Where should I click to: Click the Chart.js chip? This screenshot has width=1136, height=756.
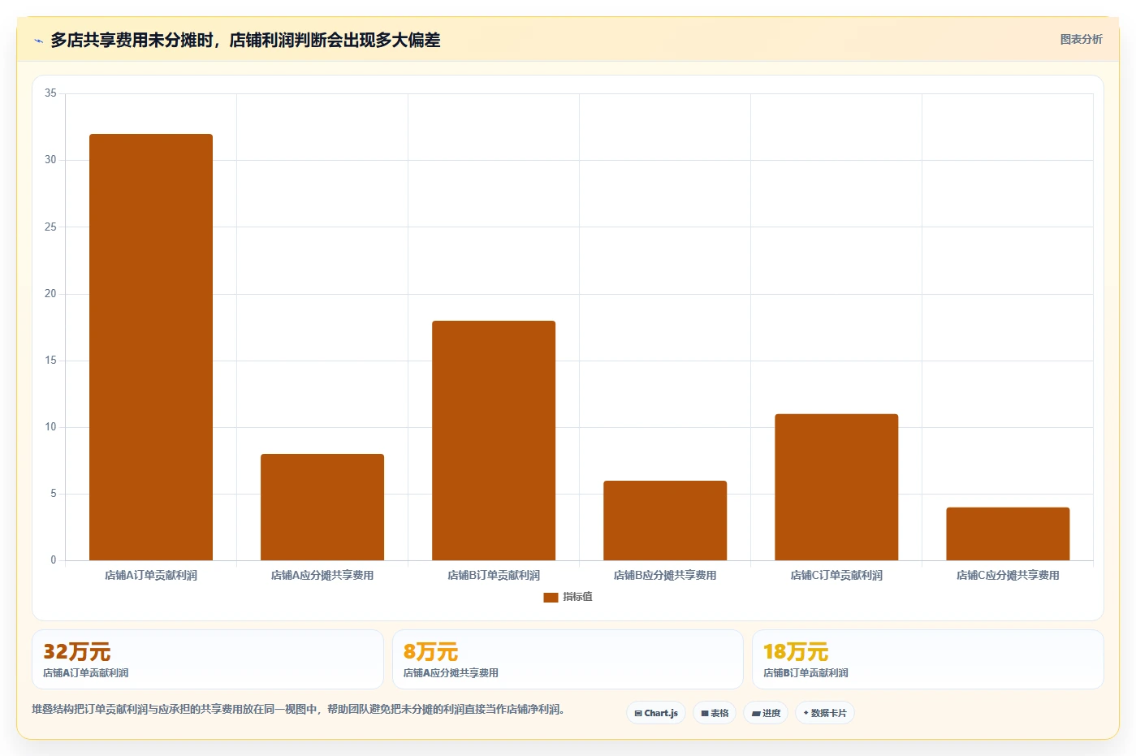tap(656, 713)
